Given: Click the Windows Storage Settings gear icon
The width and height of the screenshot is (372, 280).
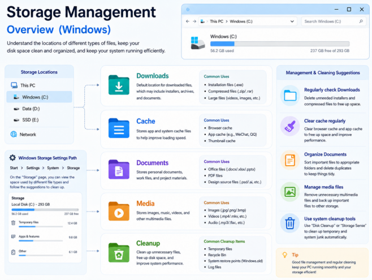Looking at the screenshot, I should click(x=12, y=158).
